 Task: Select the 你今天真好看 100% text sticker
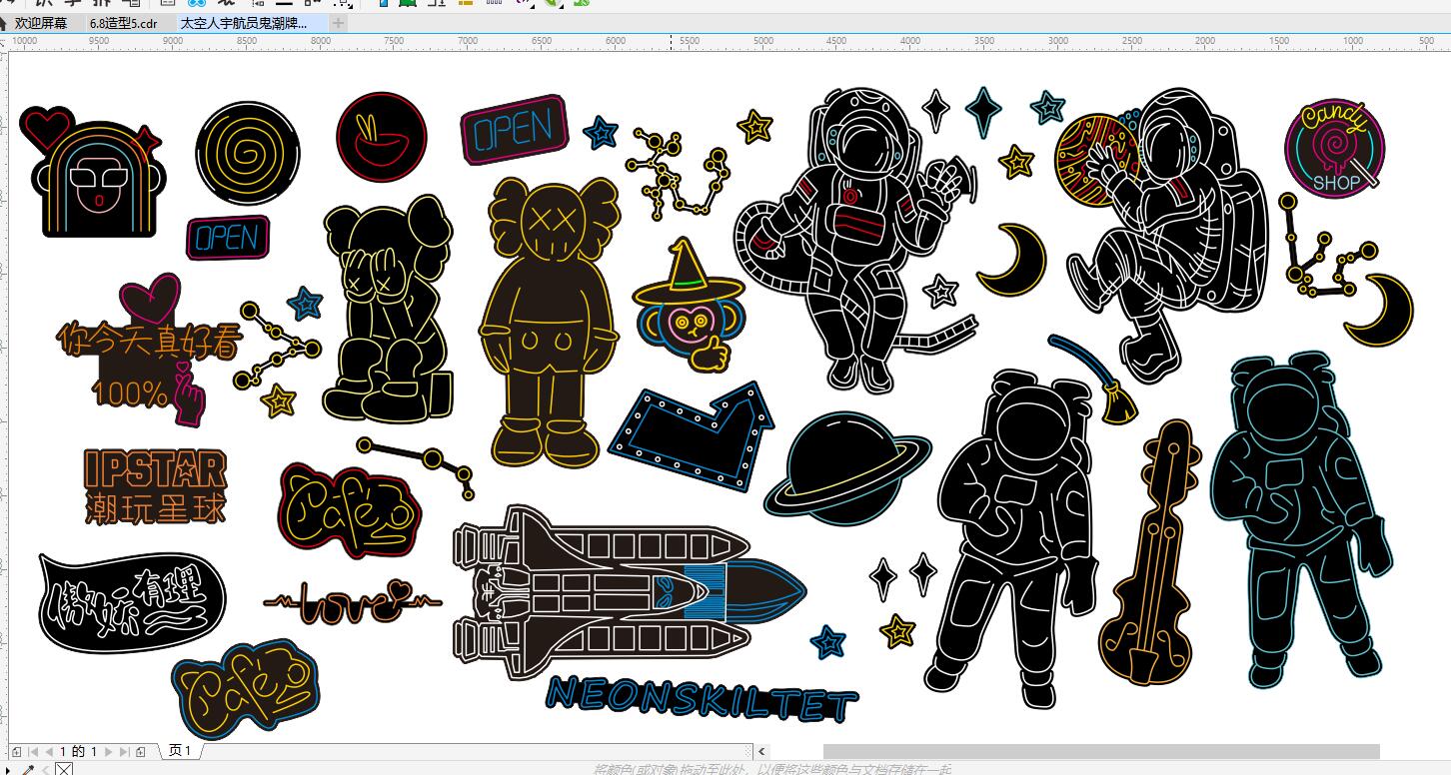tap(150, 352)
